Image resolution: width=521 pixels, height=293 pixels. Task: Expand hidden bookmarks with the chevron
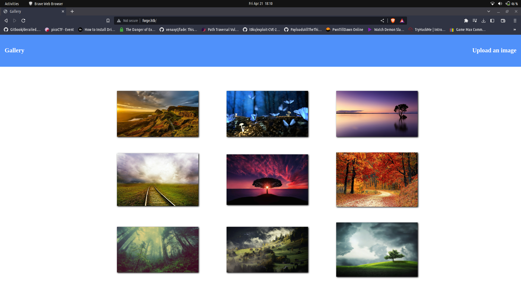[x=515, y=30]
